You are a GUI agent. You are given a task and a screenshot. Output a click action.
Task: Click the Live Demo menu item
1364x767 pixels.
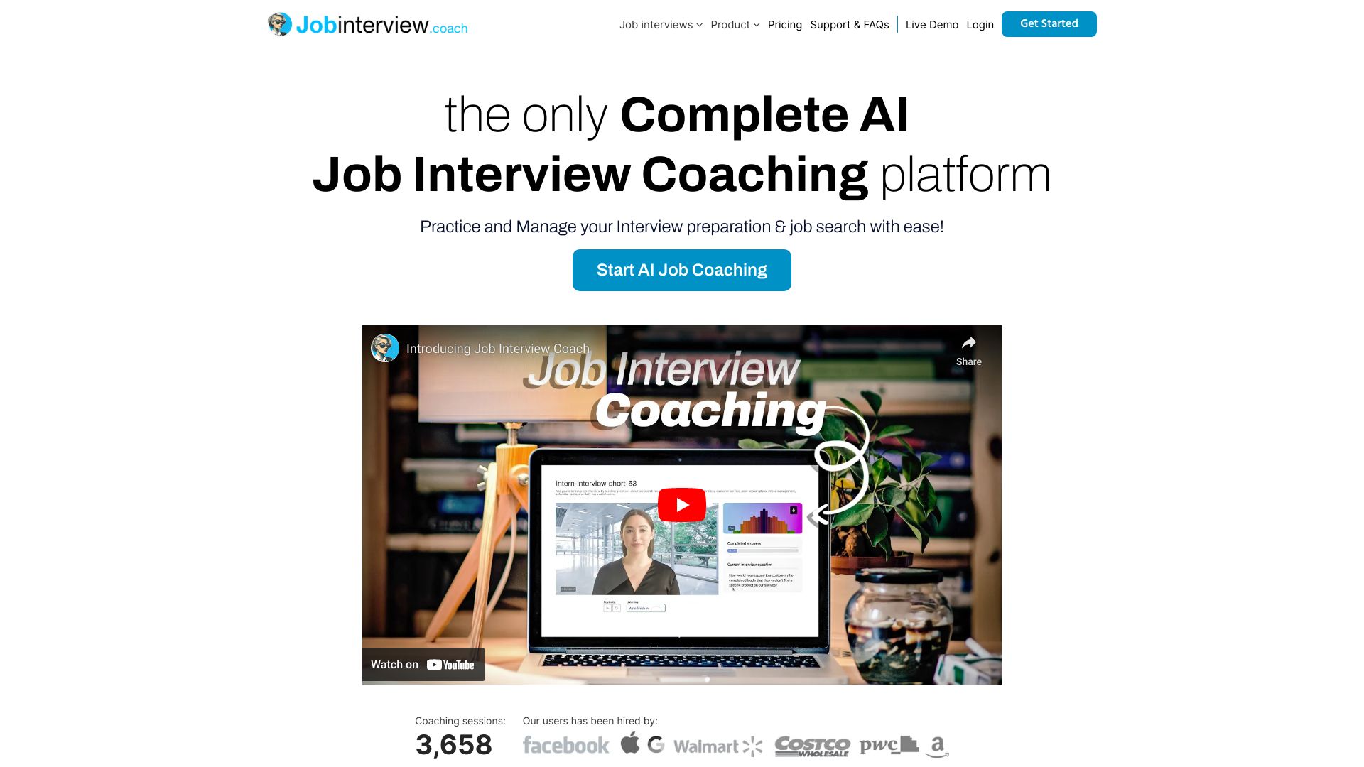tap(931, 23)
